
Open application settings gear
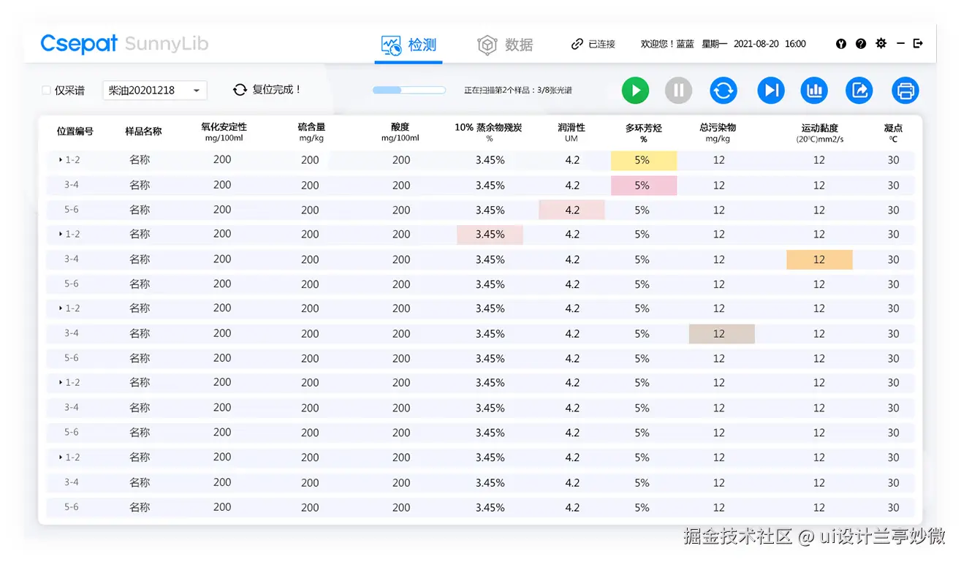tap(881, 43)
